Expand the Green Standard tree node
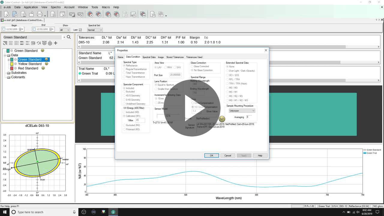The width and height of the screenshot is (384, 216). coord(9,60)
